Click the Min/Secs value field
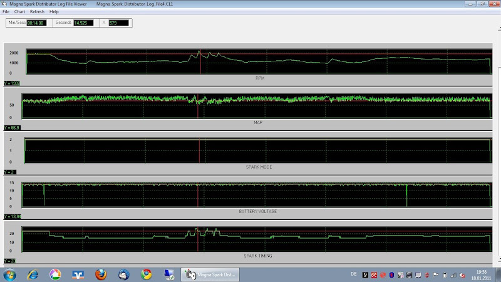 (36, 23)
